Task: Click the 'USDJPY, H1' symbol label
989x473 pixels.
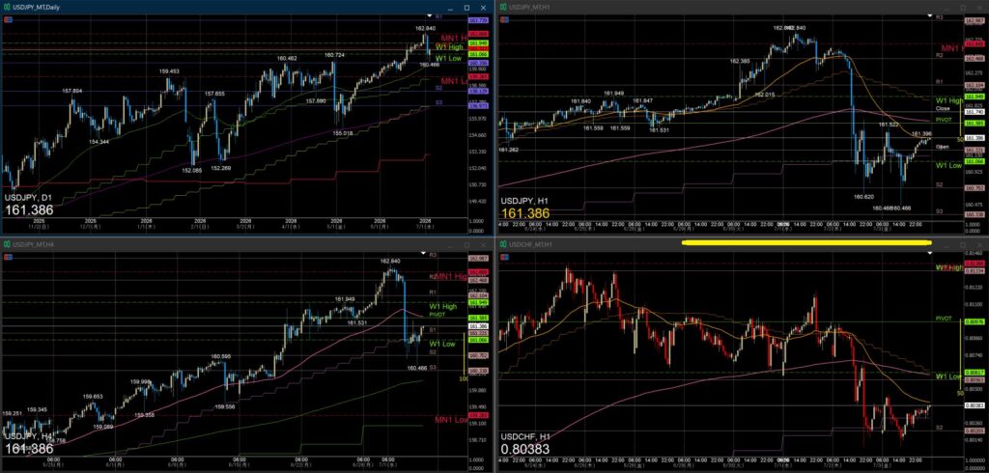Action: coord(524,201)
